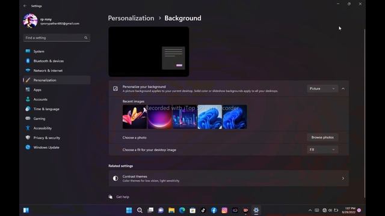Click the rp rony profile picture
The height and width of the screenshot is (216, 385).
pos(30,21)
